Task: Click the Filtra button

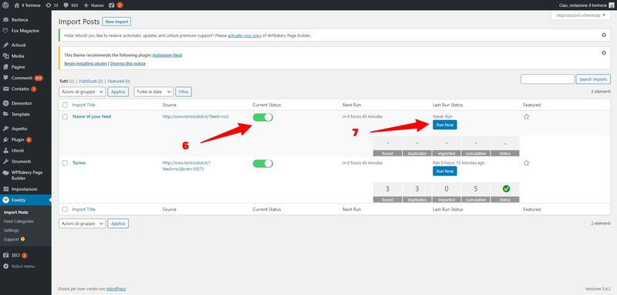Action: (184, 92)
